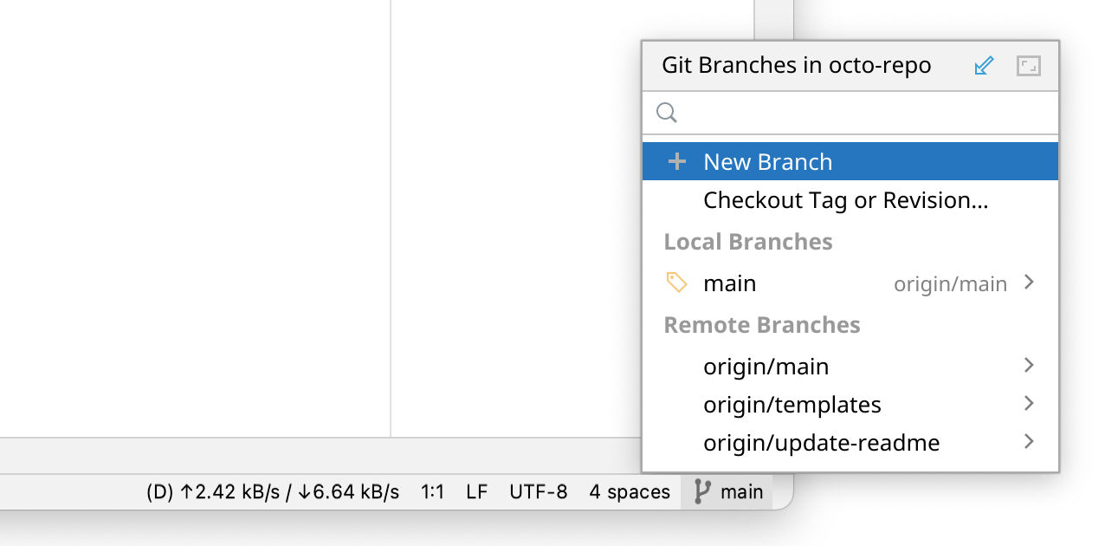
Task: Select the local main branch
Action: [x=729, y=283]
